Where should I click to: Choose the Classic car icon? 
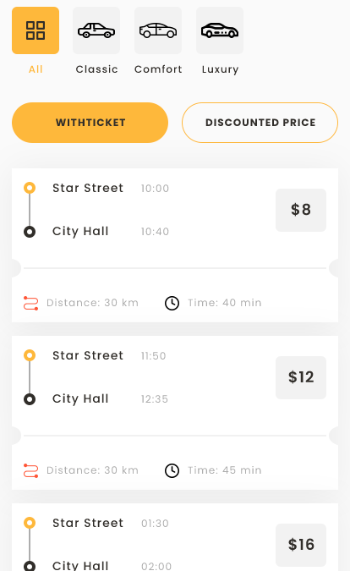click(96, 30)
